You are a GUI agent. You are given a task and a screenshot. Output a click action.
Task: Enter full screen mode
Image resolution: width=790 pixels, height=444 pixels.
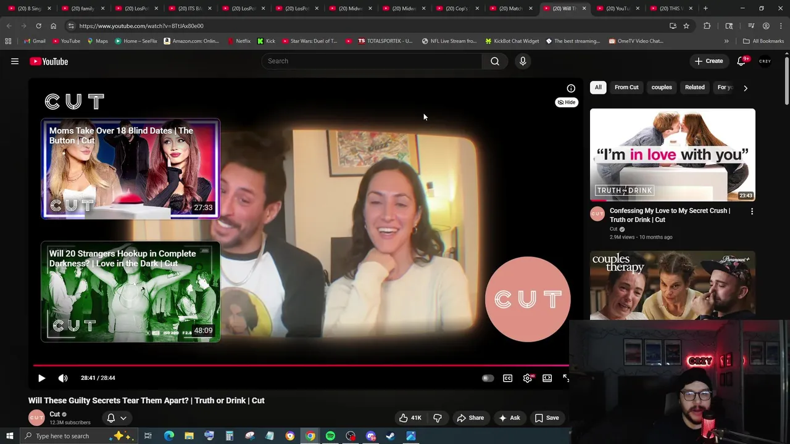pos(565,378)
